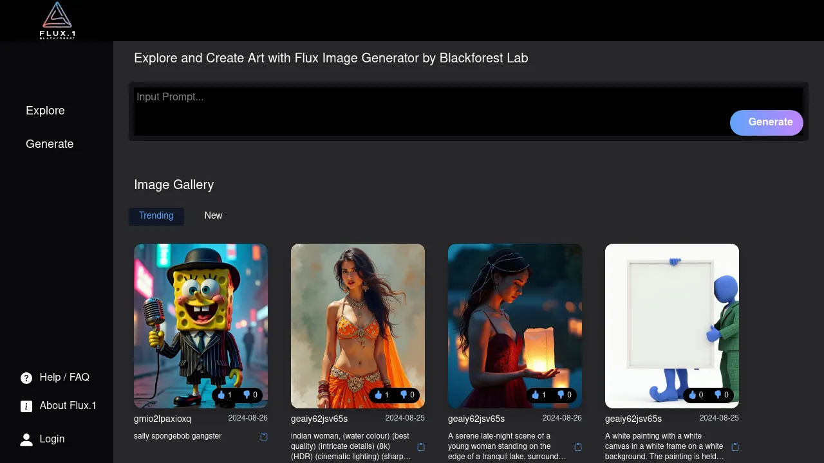Open the About Flux.1 link
Image resolution: width=824 pixels, height=463 pixels.
(x=68, y=406)
